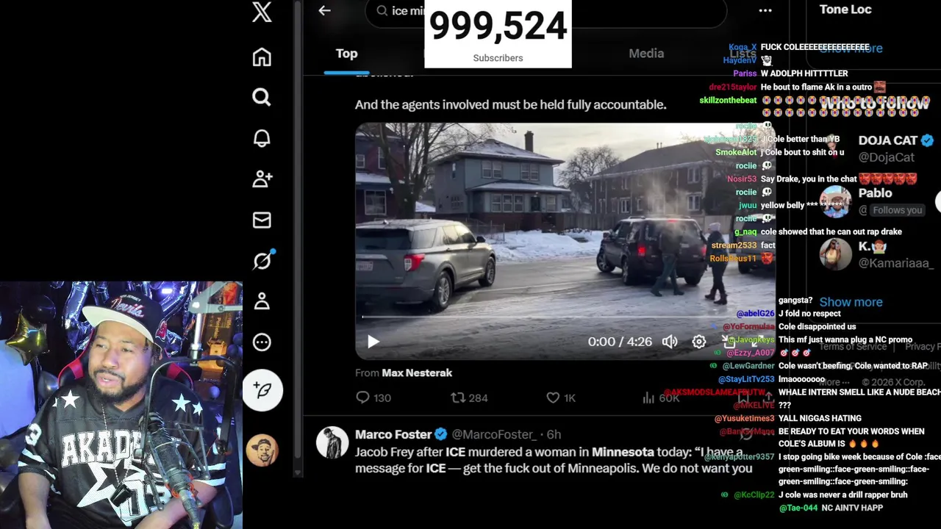Click the X logo in the sidebar
Viewport: 941px width, 529px height.
click(x=262, y=12)
